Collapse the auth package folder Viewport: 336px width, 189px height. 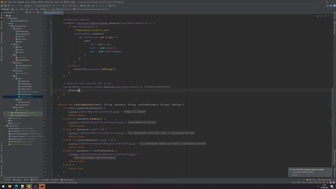[x=14, y=78]
